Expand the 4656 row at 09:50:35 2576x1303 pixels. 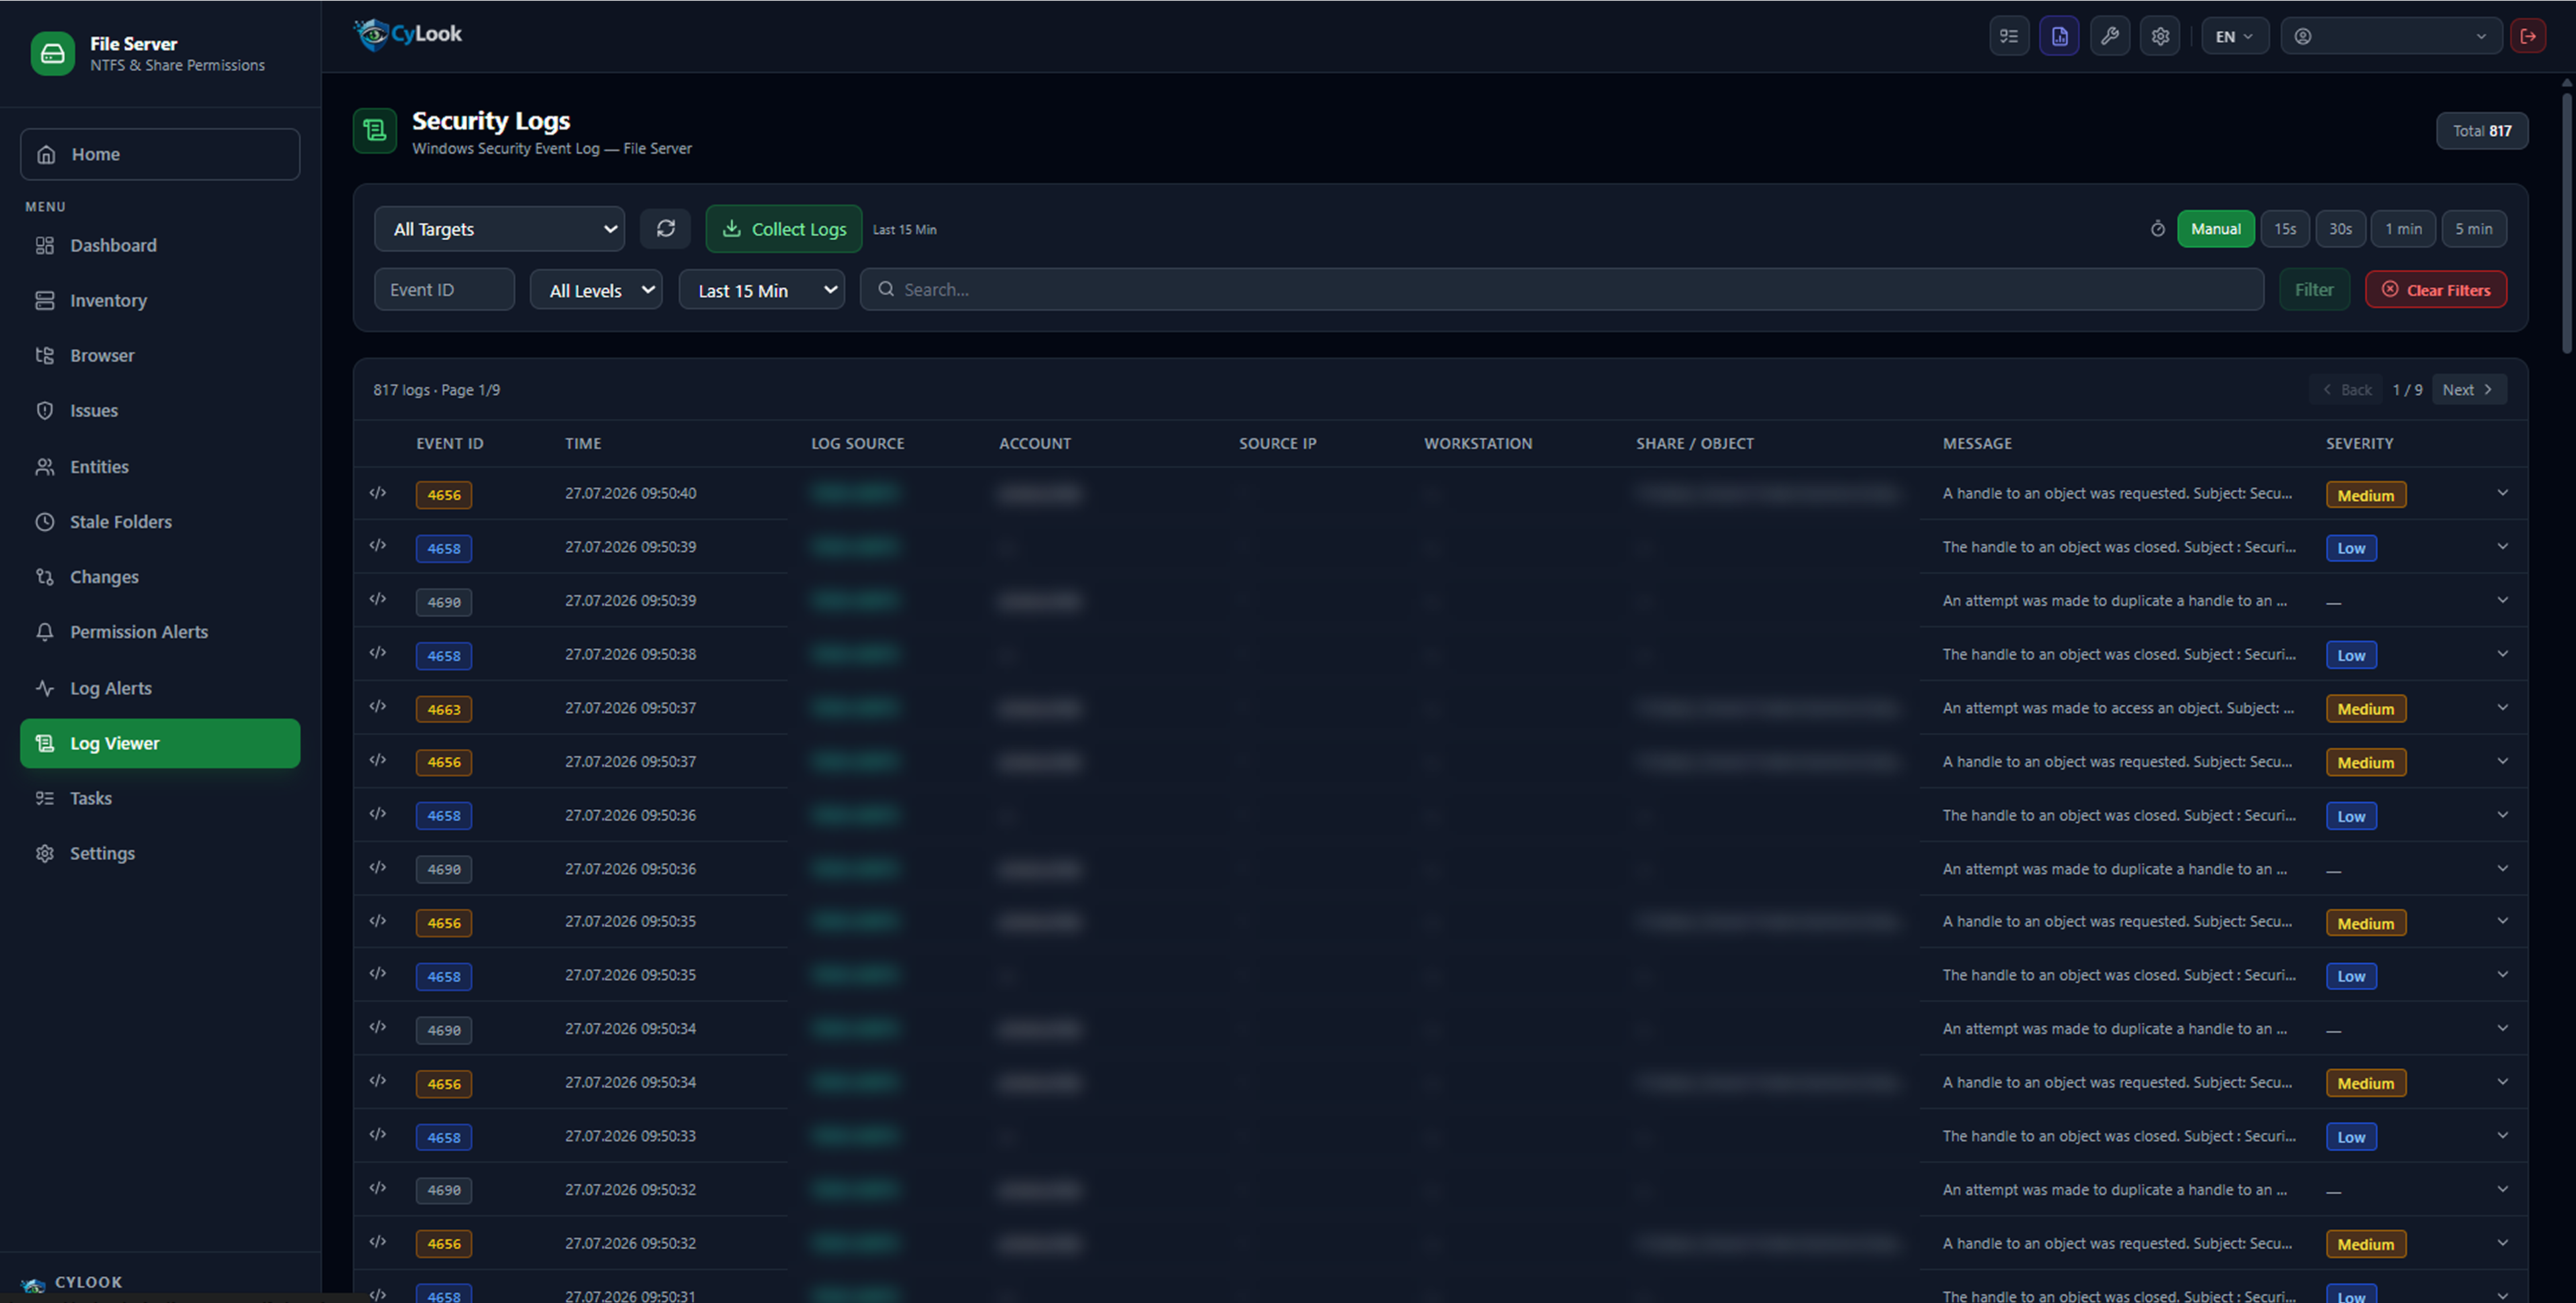click(2502, 921)
